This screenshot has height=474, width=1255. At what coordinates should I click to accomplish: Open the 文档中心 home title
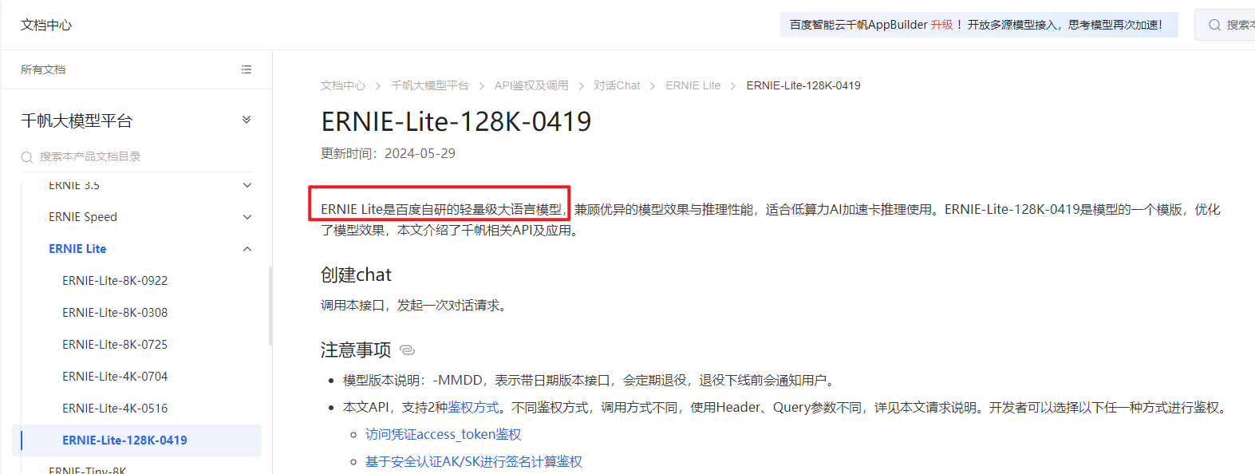46,26
